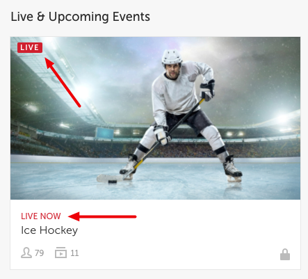308x279 pixels.
Task: Open the ice hockey event thumbnail
Action: (155, 118)
